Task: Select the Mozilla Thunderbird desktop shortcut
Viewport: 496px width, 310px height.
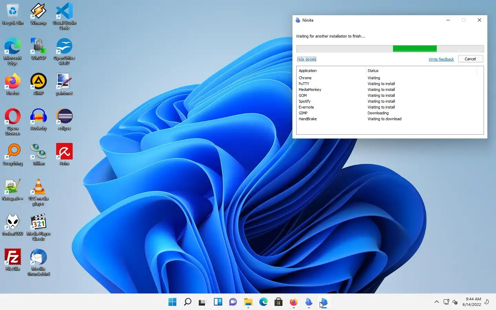Action: pyautogui.click(x=38, y=262)
